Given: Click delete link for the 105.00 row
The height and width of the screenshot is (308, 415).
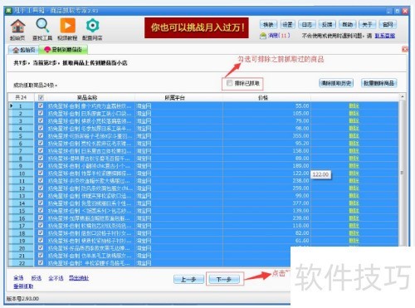Looking at the screenshot, I should [354, 113].
